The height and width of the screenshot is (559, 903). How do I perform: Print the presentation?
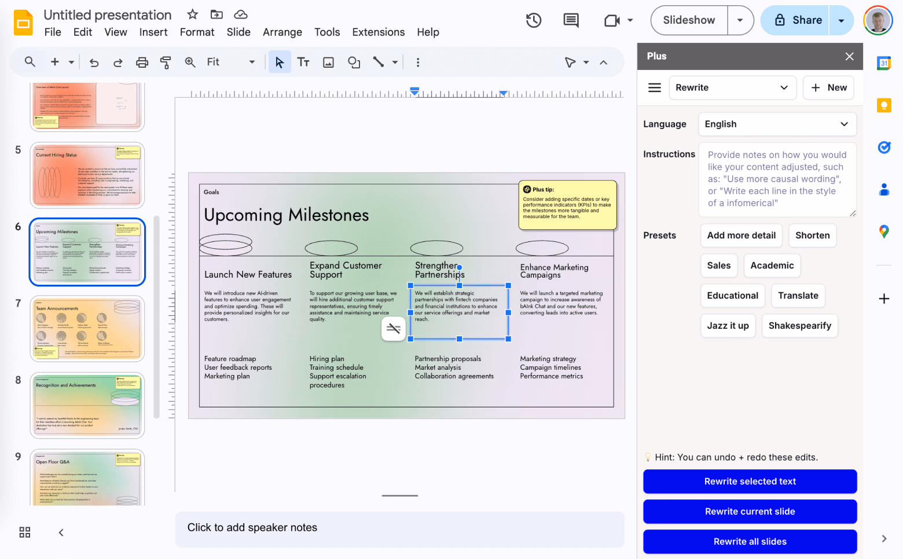tap(142, 62)
